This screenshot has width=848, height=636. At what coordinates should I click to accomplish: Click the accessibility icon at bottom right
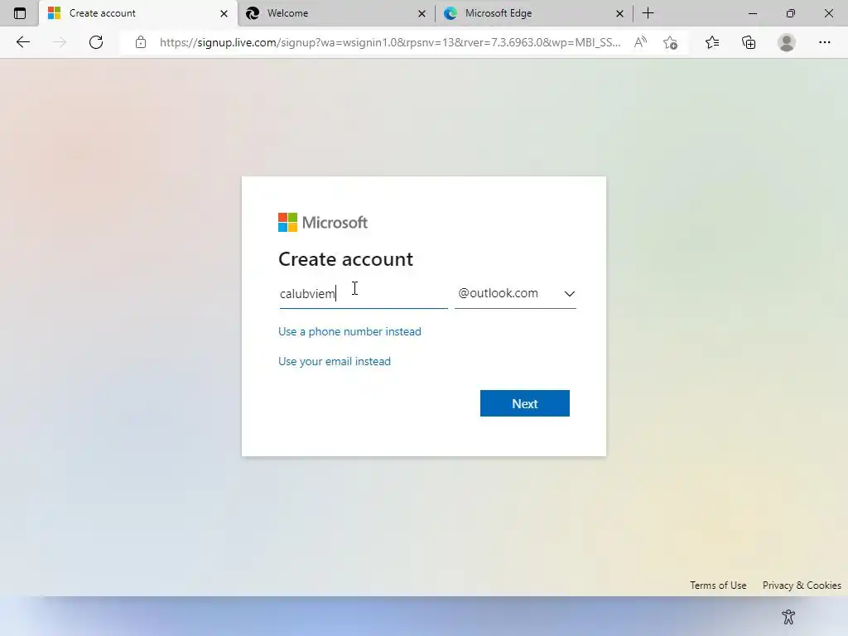click(x=788, y=616)
